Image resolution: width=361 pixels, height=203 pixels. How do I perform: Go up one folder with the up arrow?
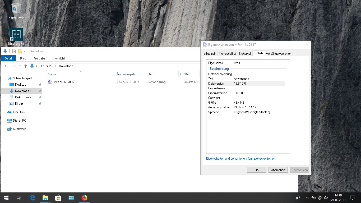26,66
